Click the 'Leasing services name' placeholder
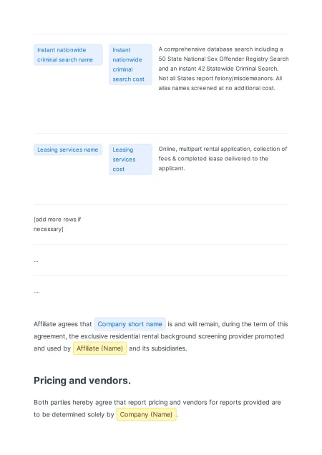This screenshot has height=455, width=322. click(x=68, y=150)
